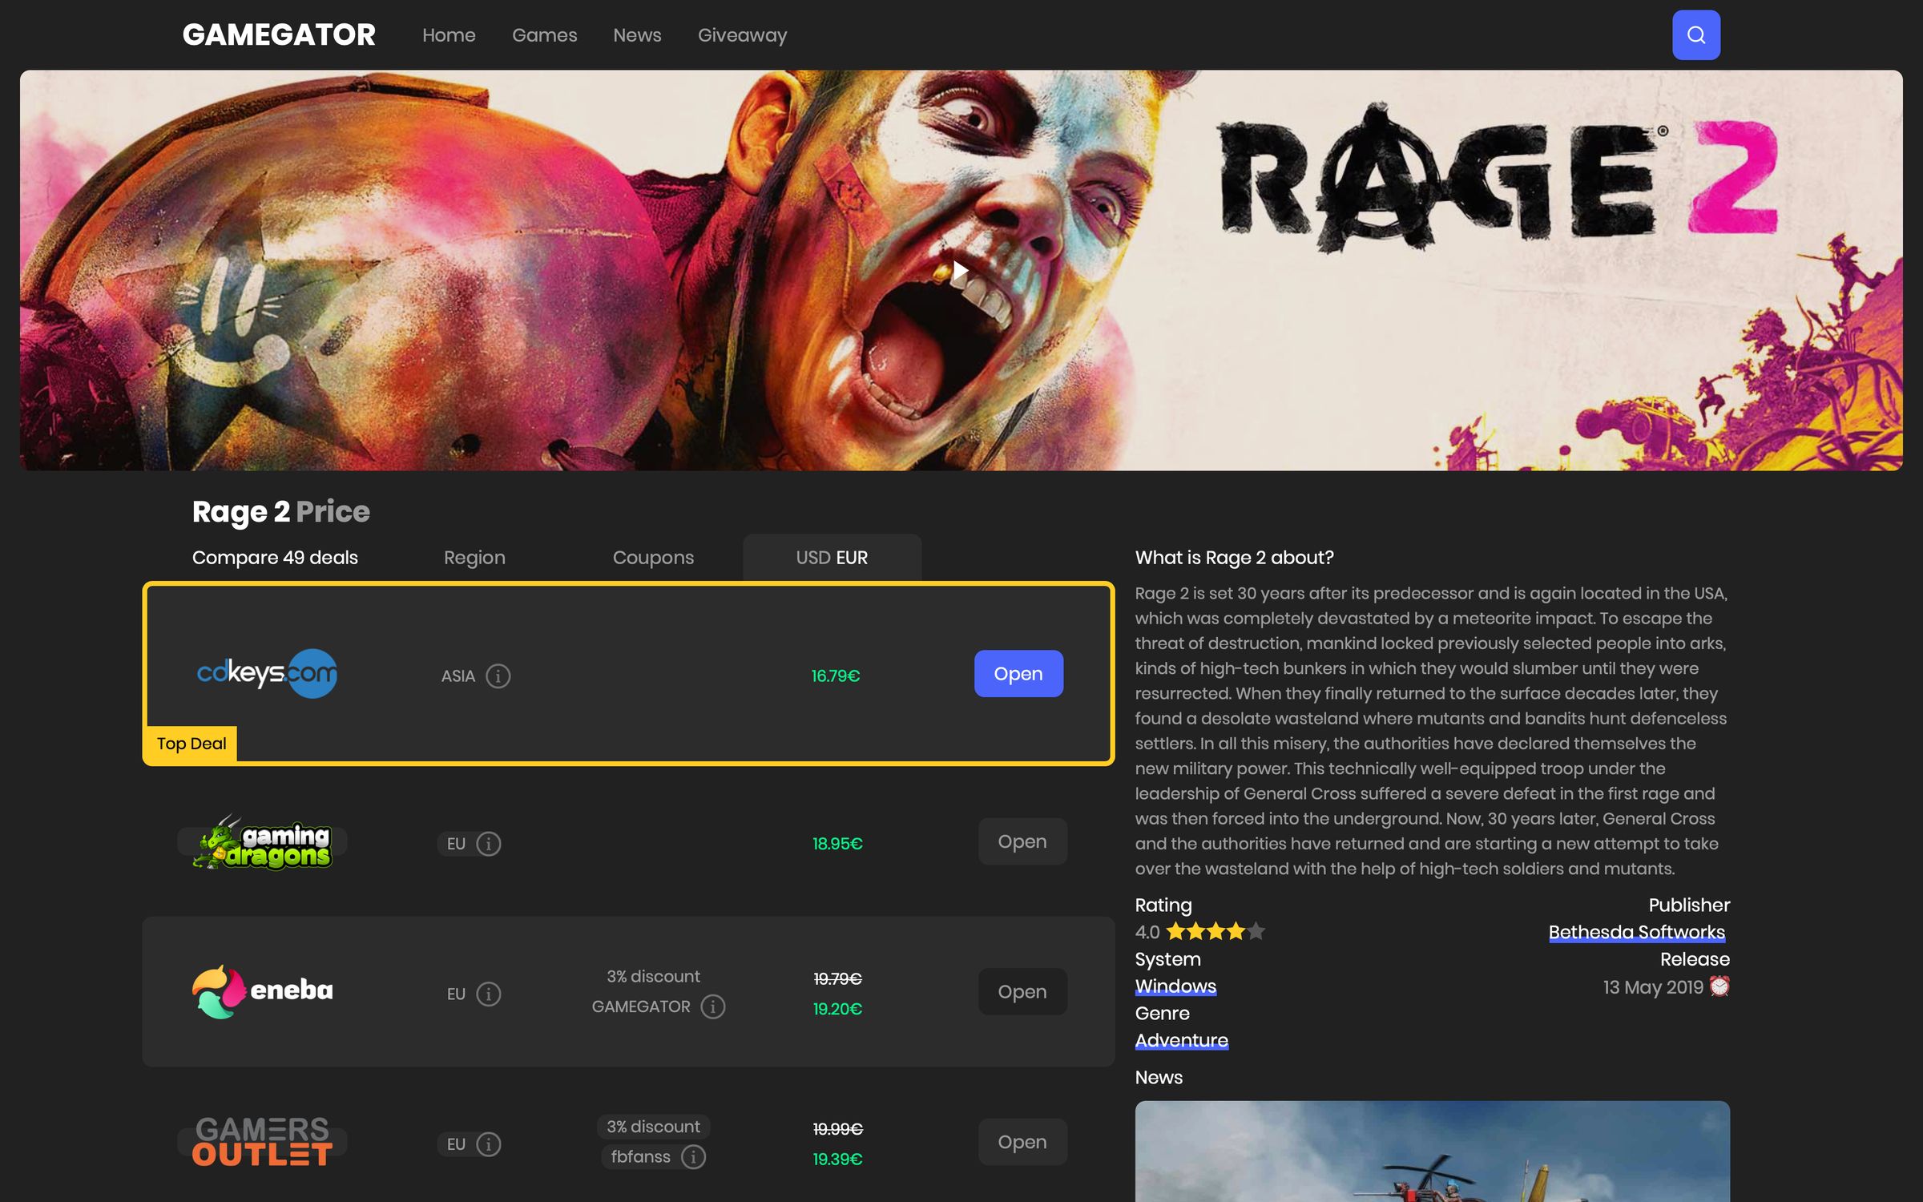The height and width of the screenshot is (1202, 1923).
Task: Follow the Adventure genre link
Action: [1181, 1040]
